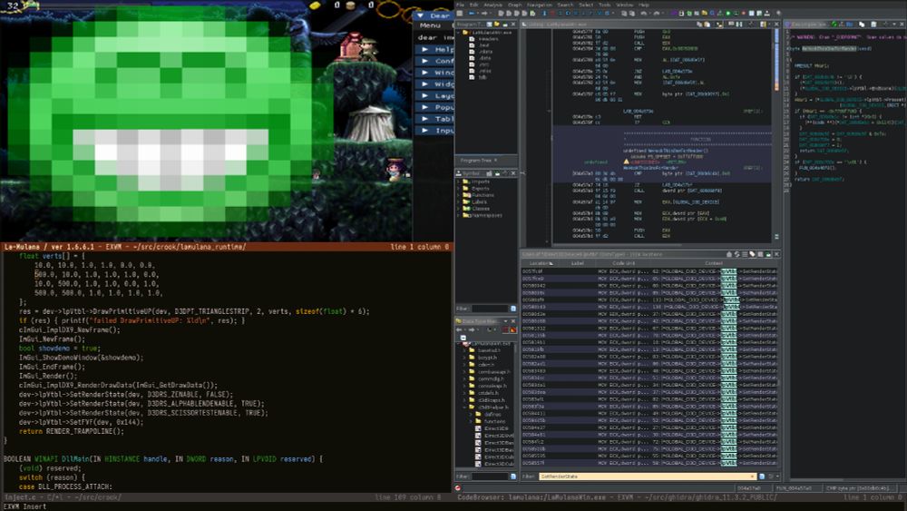This screenshot has width=907, height=511.
Task: Expand the Help header in ImGui demo
Action: (x=434, y=49)
